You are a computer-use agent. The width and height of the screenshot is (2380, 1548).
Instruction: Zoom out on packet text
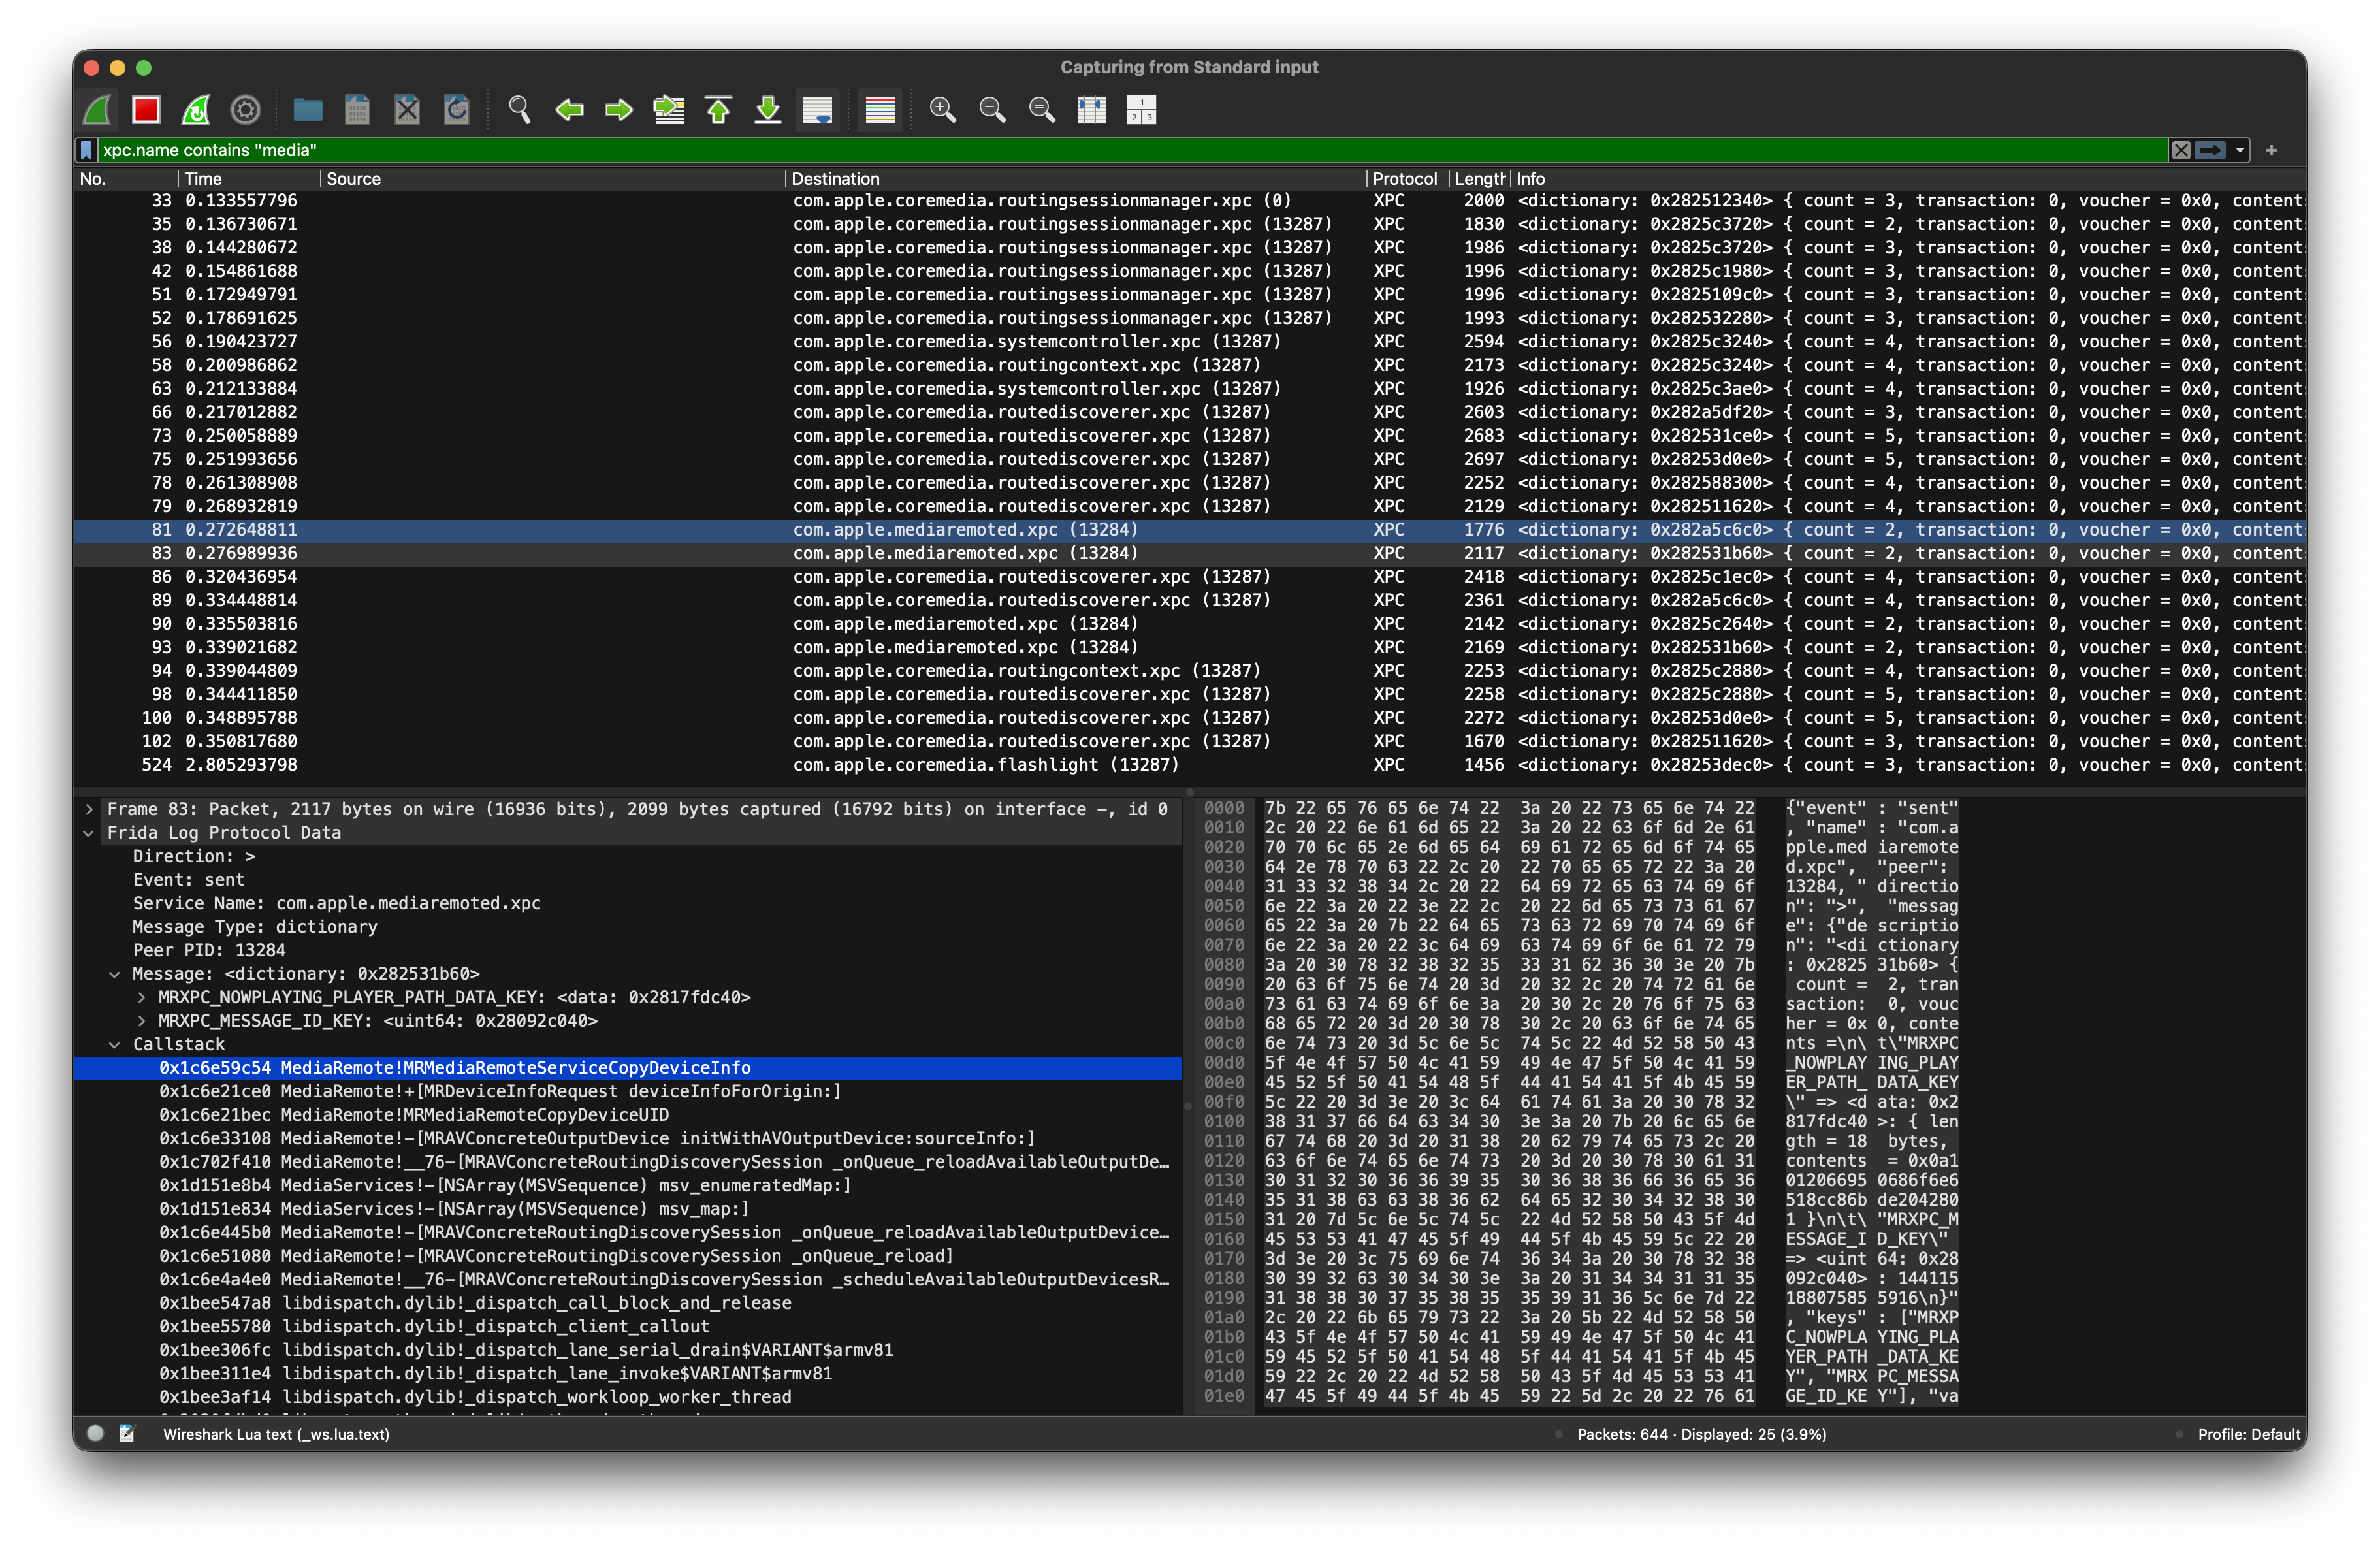tap(992, 109)
